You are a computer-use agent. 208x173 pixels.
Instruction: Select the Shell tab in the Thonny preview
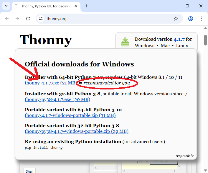pyautogui.click(x=29, y=171)
